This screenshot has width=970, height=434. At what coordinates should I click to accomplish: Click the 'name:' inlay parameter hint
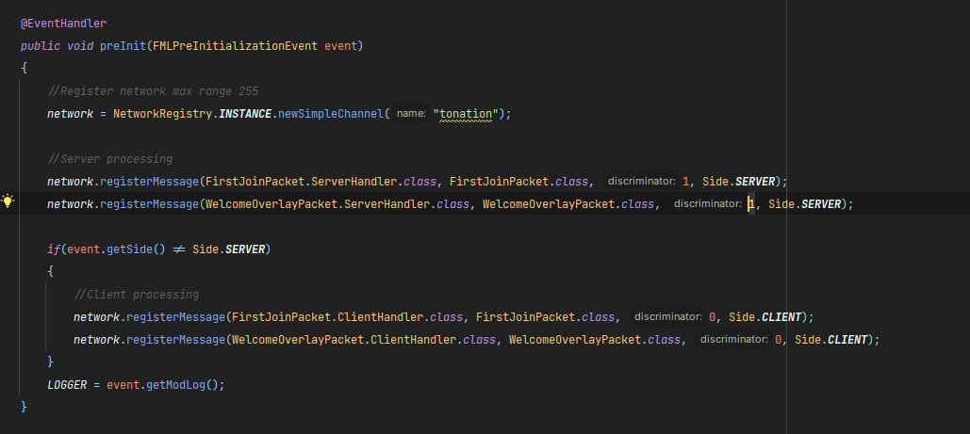click(411, 113)
